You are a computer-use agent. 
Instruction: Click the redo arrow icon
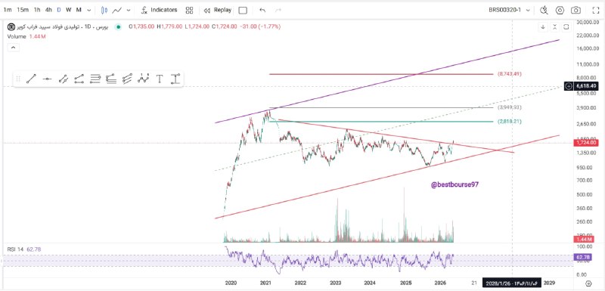(278, 10)
